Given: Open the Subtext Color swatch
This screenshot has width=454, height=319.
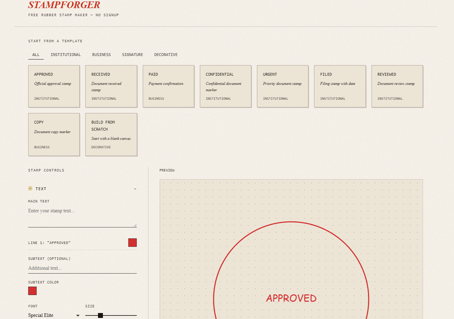Looking at the screenshot, I should click(x=32, y=291).
